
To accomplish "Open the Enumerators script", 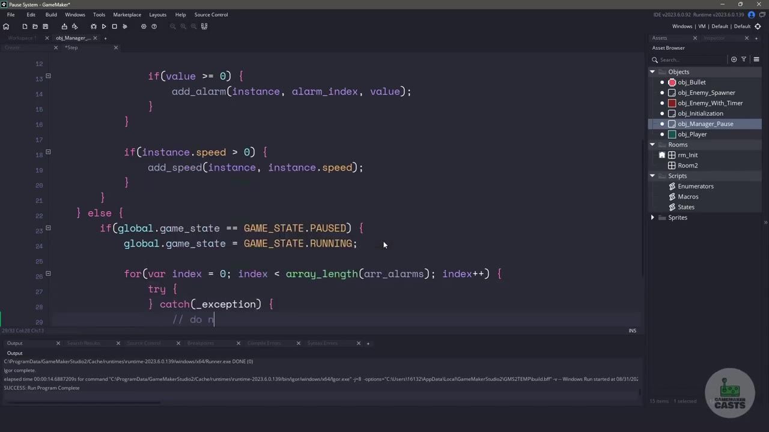I will (696, 186).
